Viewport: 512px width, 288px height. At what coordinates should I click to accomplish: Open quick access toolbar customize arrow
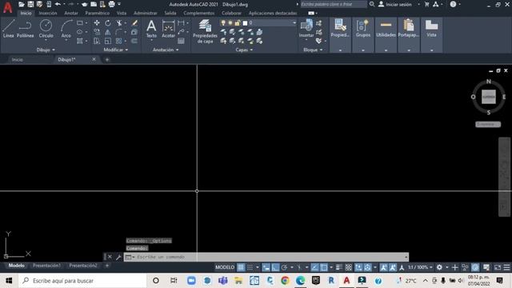(x=119, y=4)
